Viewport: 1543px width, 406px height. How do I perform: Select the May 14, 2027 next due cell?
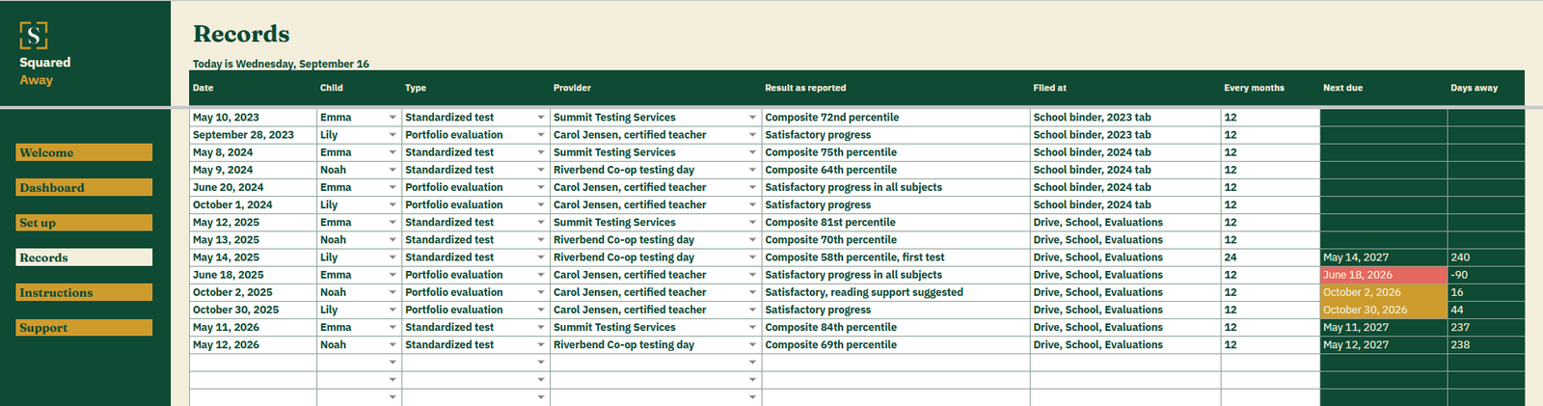tap(1383, 257)
